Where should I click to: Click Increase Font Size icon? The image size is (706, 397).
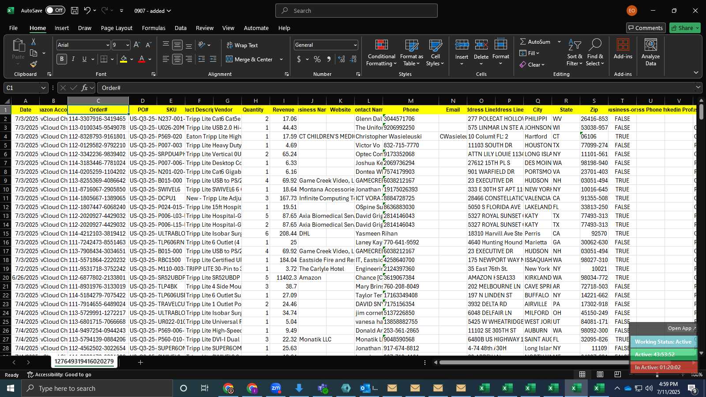click(137, 45)
